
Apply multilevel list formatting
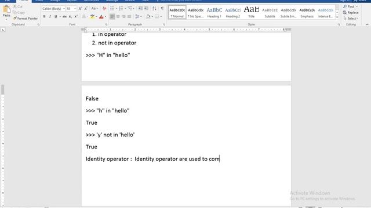(x=130, y=9)
